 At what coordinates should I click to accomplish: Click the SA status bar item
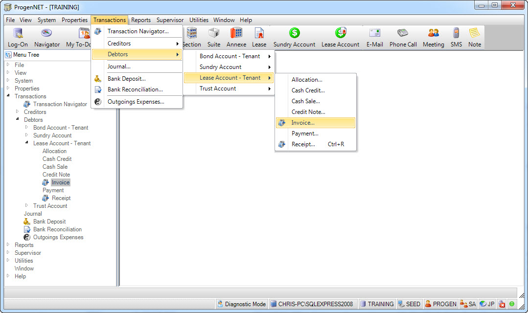click(x=468, y=304)
